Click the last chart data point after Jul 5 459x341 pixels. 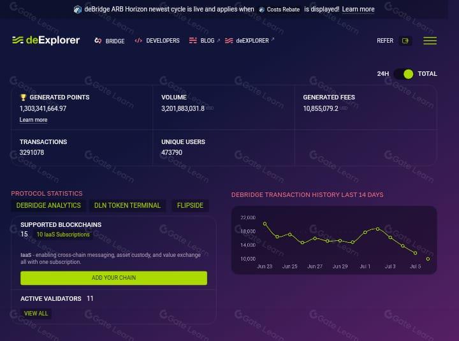(x=428, y=259)
